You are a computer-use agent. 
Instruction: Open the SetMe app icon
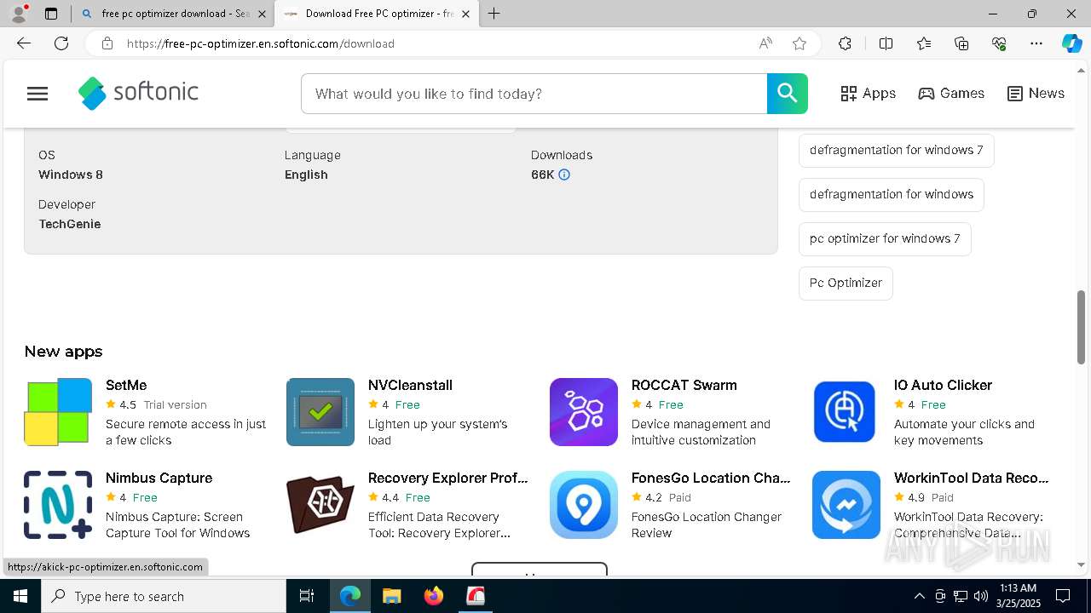58,412
